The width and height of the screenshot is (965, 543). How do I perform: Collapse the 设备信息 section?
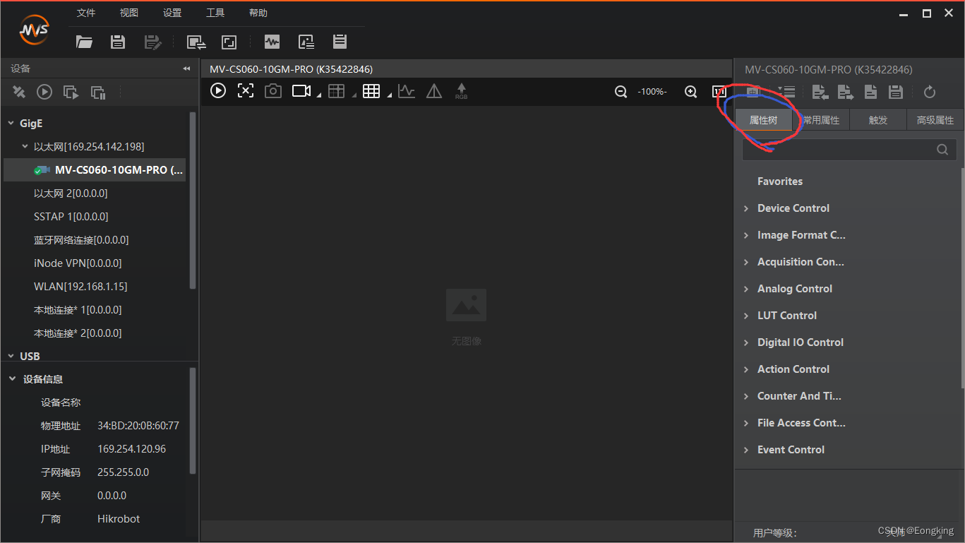(13, 379)
